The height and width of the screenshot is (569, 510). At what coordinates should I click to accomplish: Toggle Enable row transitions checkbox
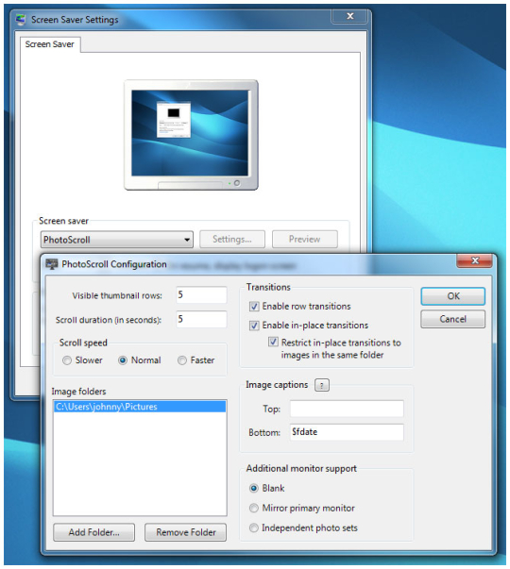point(254,307)
